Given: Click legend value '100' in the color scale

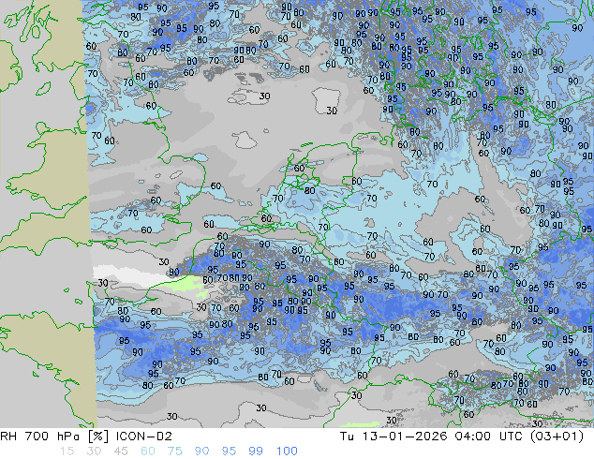Looking at the screenshot, I should coord(287,452).
